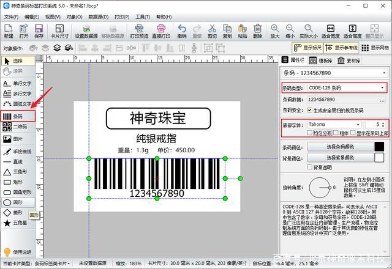This screenshot has width=392, height=269.
Task: Click 条码数据 field showing 1234567890
Action: (x=343, y=100)
